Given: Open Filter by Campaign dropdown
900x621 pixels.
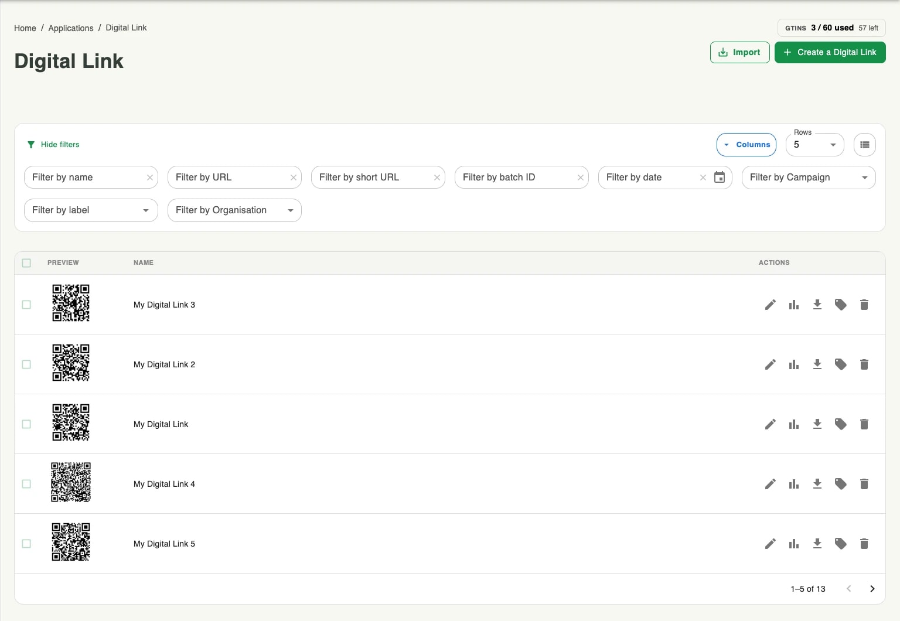Looking at the screenshot, I should point(809,178).
